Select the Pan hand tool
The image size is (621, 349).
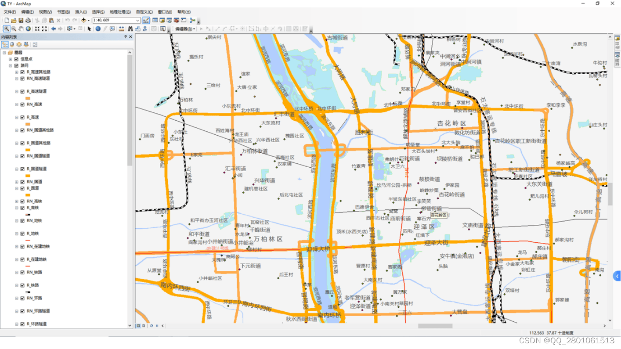21,29
